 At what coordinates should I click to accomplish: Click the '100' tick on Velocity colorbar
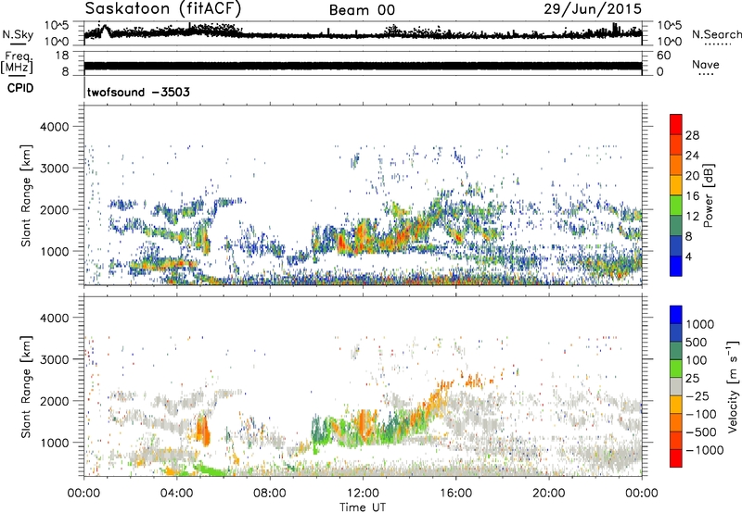(x=697, y=360)
